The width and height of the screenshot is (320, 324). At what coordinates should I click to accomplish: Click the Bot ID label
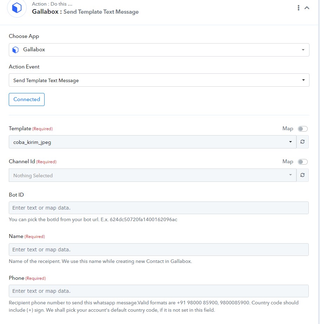coord(16,195)
